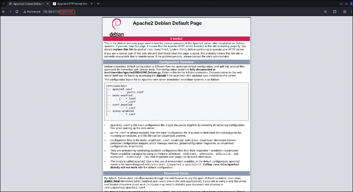
Task: Click "ports.conf" in the configuration tree
Action: pos(135,92)
